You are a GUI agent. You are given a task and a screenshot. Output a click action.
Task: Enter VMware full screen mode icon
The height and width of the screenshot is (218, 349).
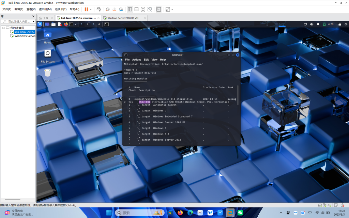pyautogui.click(x=143, y=9)
